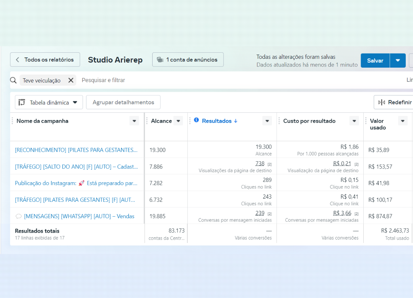Click the Salvar button
413x298 pixels.
[x=375, y=60]
